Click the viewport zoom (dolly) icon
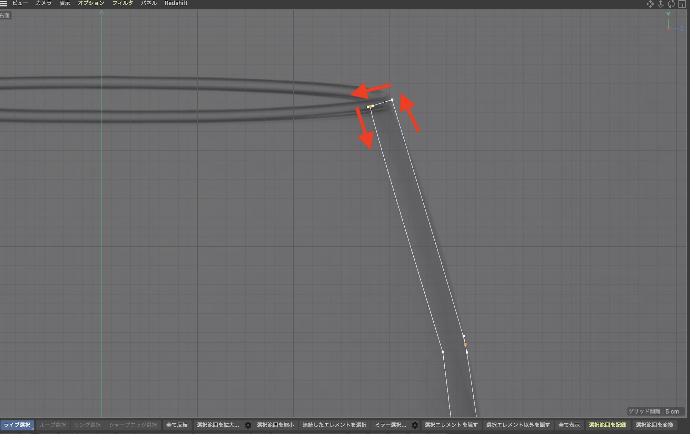Image resolution: width=690 pixels, height=434 pixels. click(661, 4)
